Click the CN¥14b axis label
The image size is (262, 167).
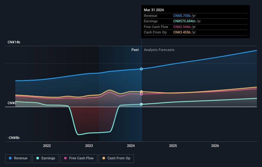click(x=14, y=42)
